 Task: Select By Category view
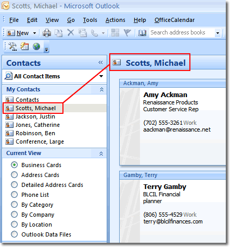click(x=14, y=204)
